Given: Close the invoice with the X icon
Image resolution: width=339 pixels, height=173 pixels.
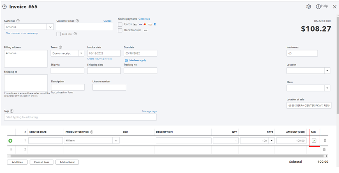Looking at the screenshot, I should click(334, 7).
